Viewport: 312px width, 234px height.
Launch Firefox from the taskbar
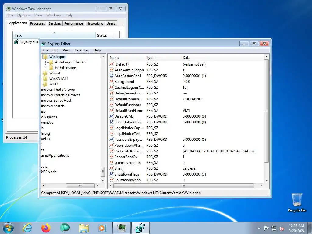tap(46, 228)
